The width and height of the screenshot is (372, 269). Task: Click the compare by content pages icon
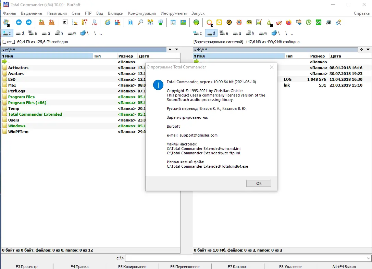pos(160,22)
